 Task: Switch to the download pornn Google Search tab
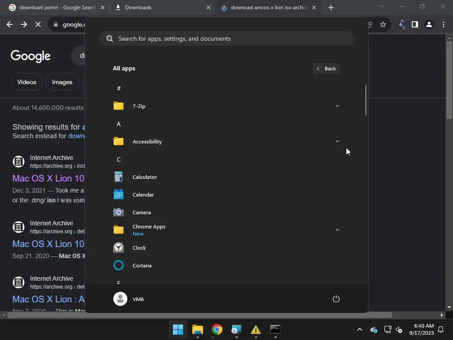click(x=57, y=8)
